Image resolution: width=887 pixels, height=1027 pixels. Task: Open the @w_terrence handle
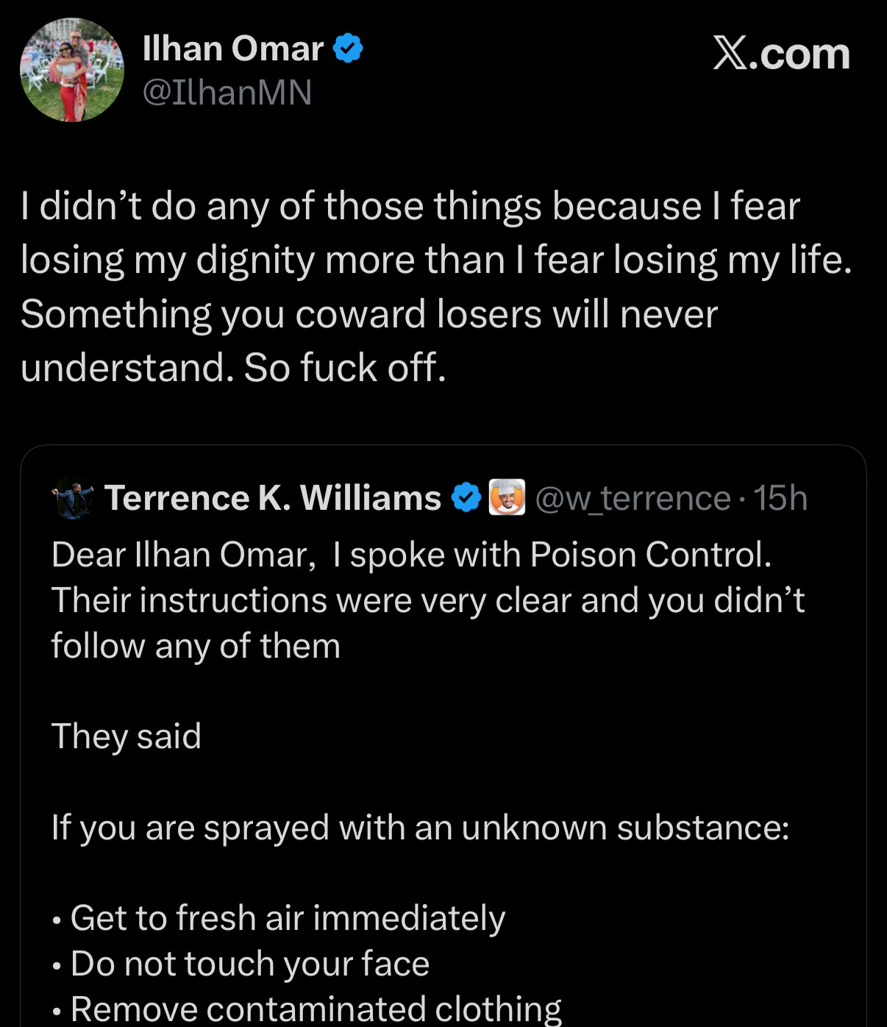633,499
